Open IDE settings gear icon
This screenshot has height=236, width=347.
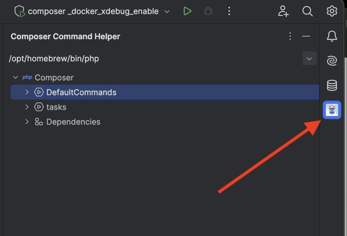point(332,11)
